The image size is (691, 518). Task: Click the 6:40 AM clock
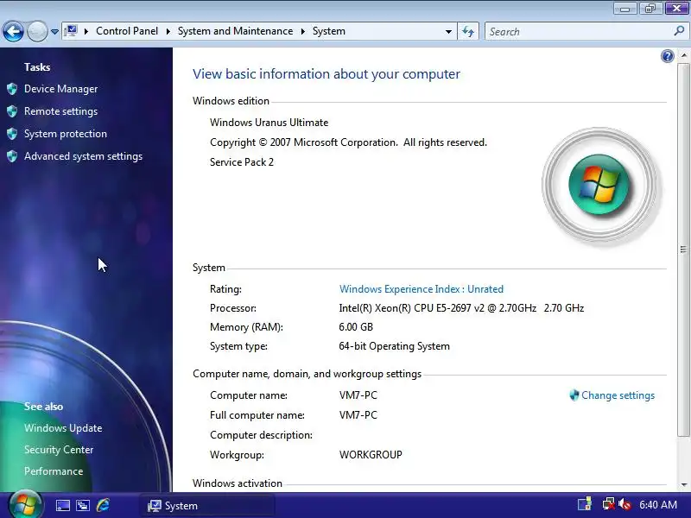click(x=658, y=505)
